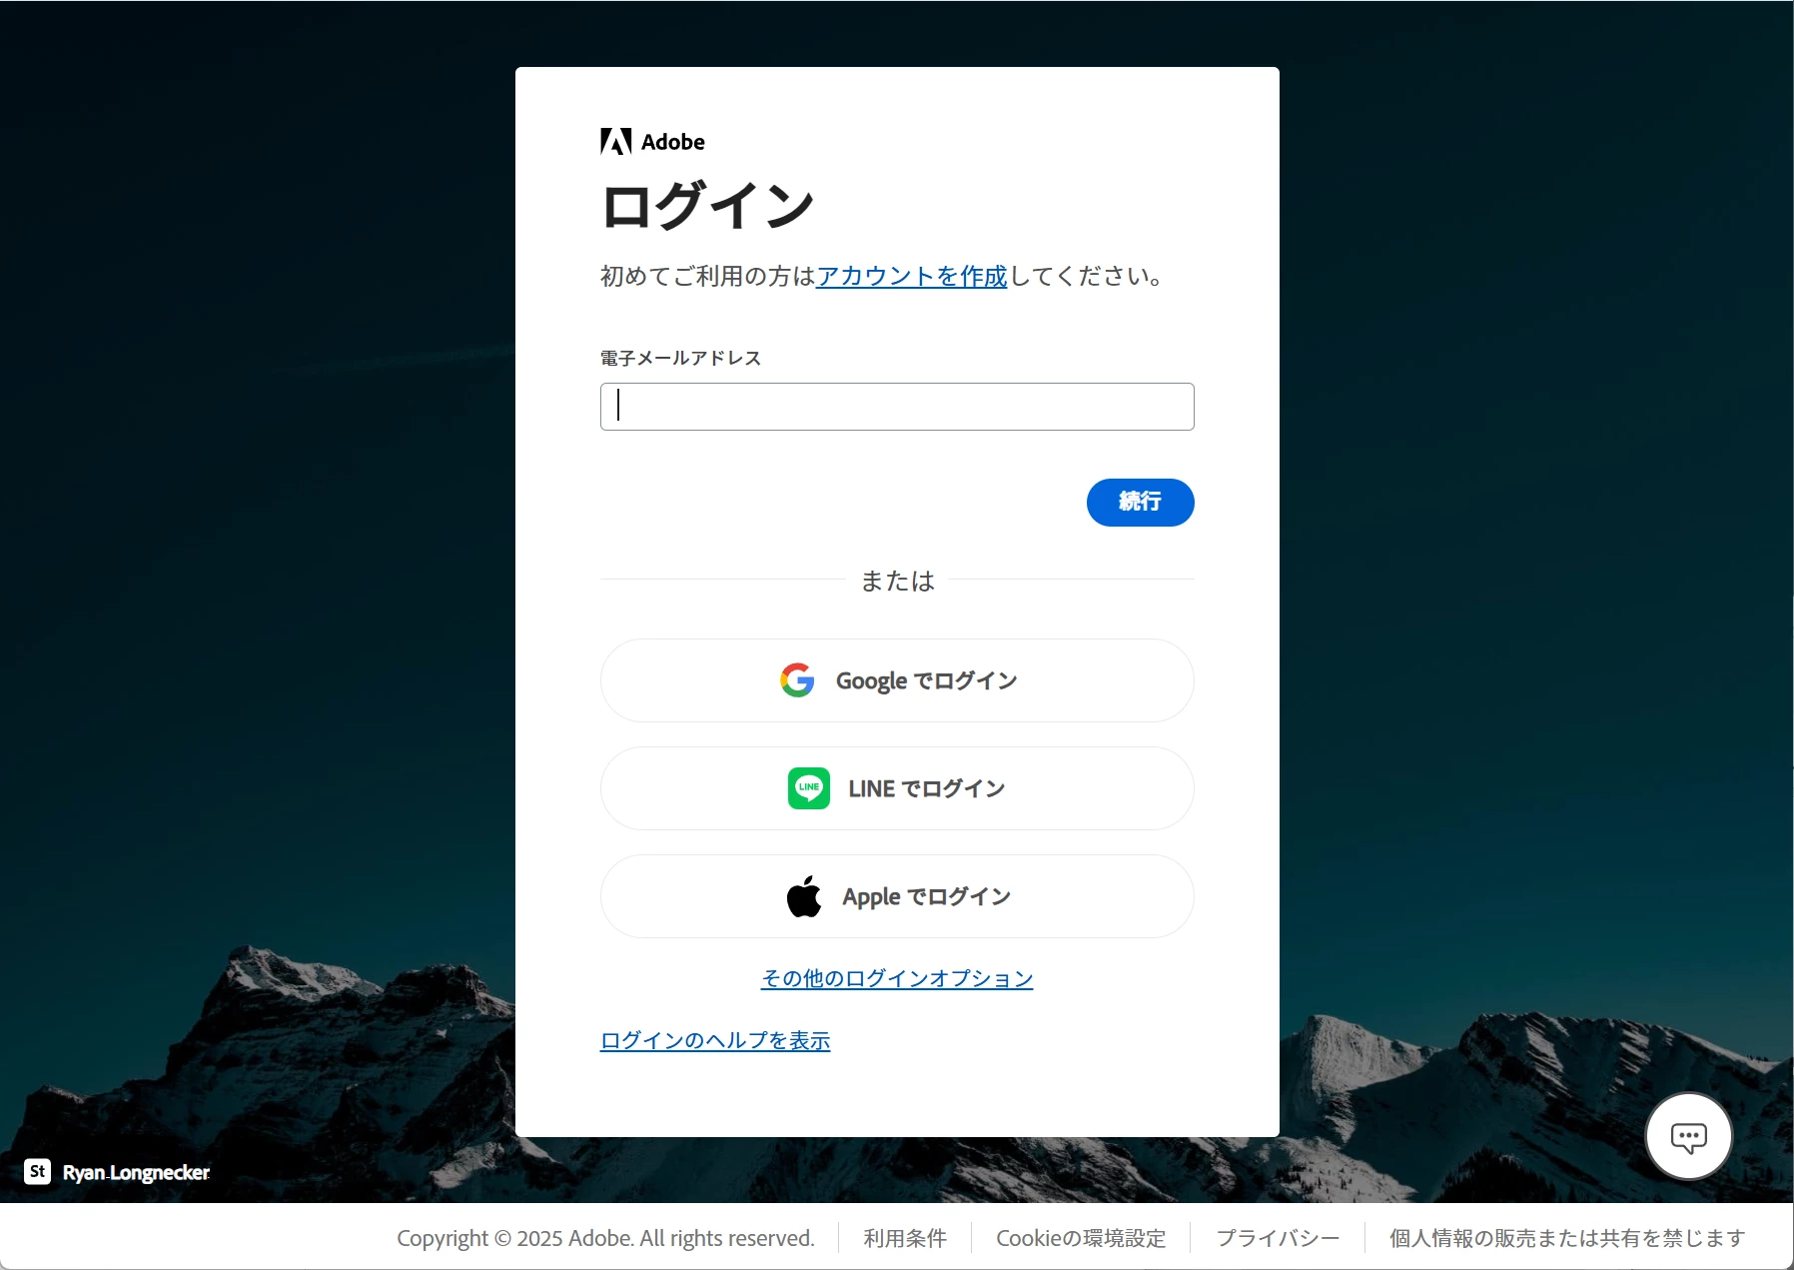
Task: Open 利用条件 footer link
Action: tap(905, 1238)
